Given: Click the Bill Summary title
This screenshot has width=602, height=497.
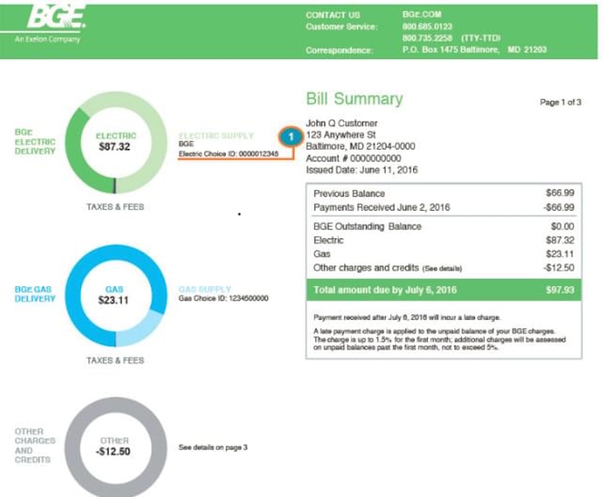Looking at the screenshot, I should click(354, 99).
